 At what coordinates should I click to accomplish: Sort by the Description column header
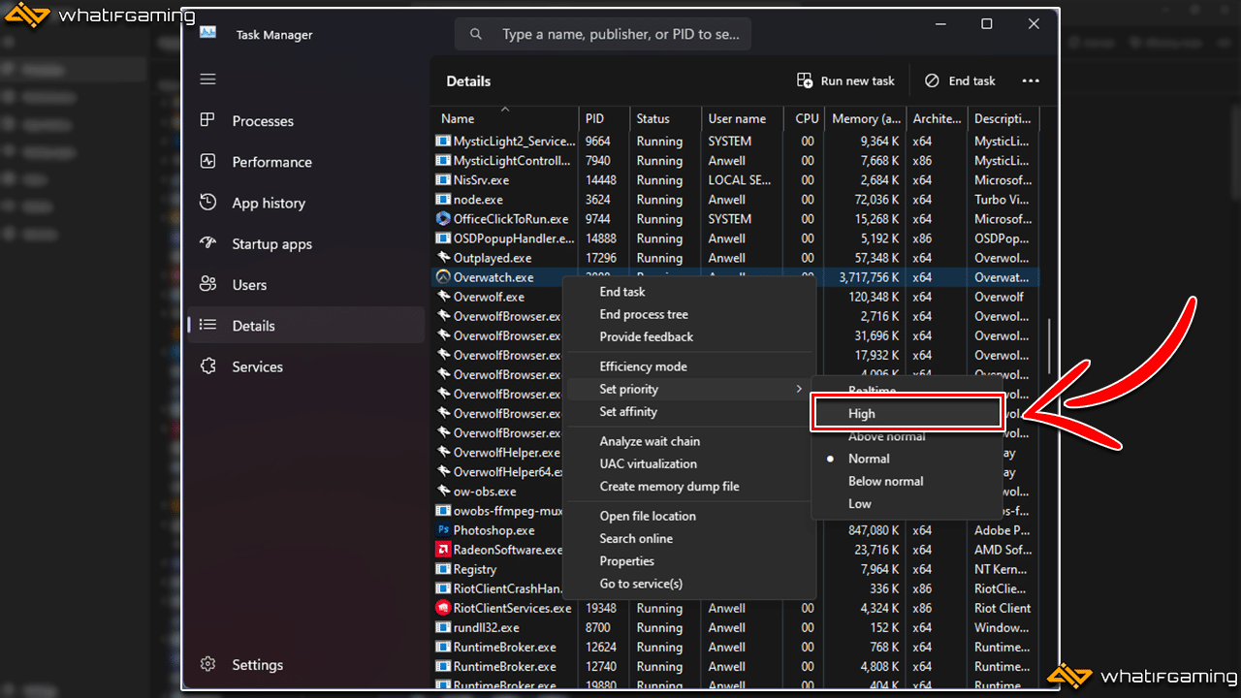coord(1003,118)
